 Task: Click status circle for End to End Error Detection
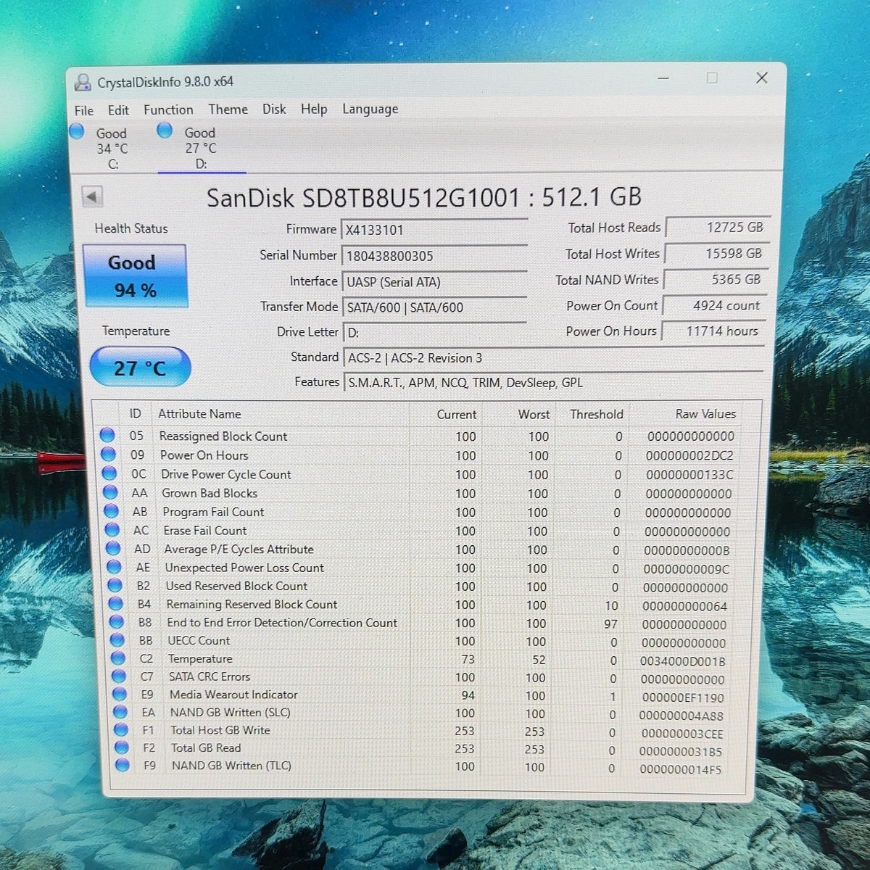click(116, 621)
